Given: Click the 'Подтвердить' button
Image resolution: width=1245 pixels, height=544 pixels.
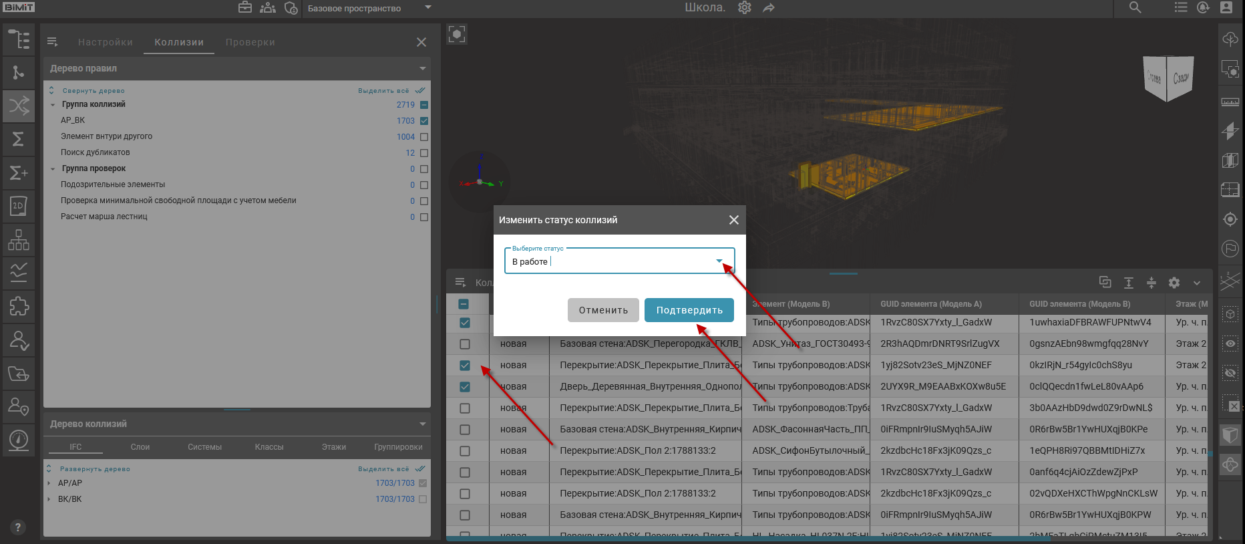Looking at the screenshot, I should 689,310.
